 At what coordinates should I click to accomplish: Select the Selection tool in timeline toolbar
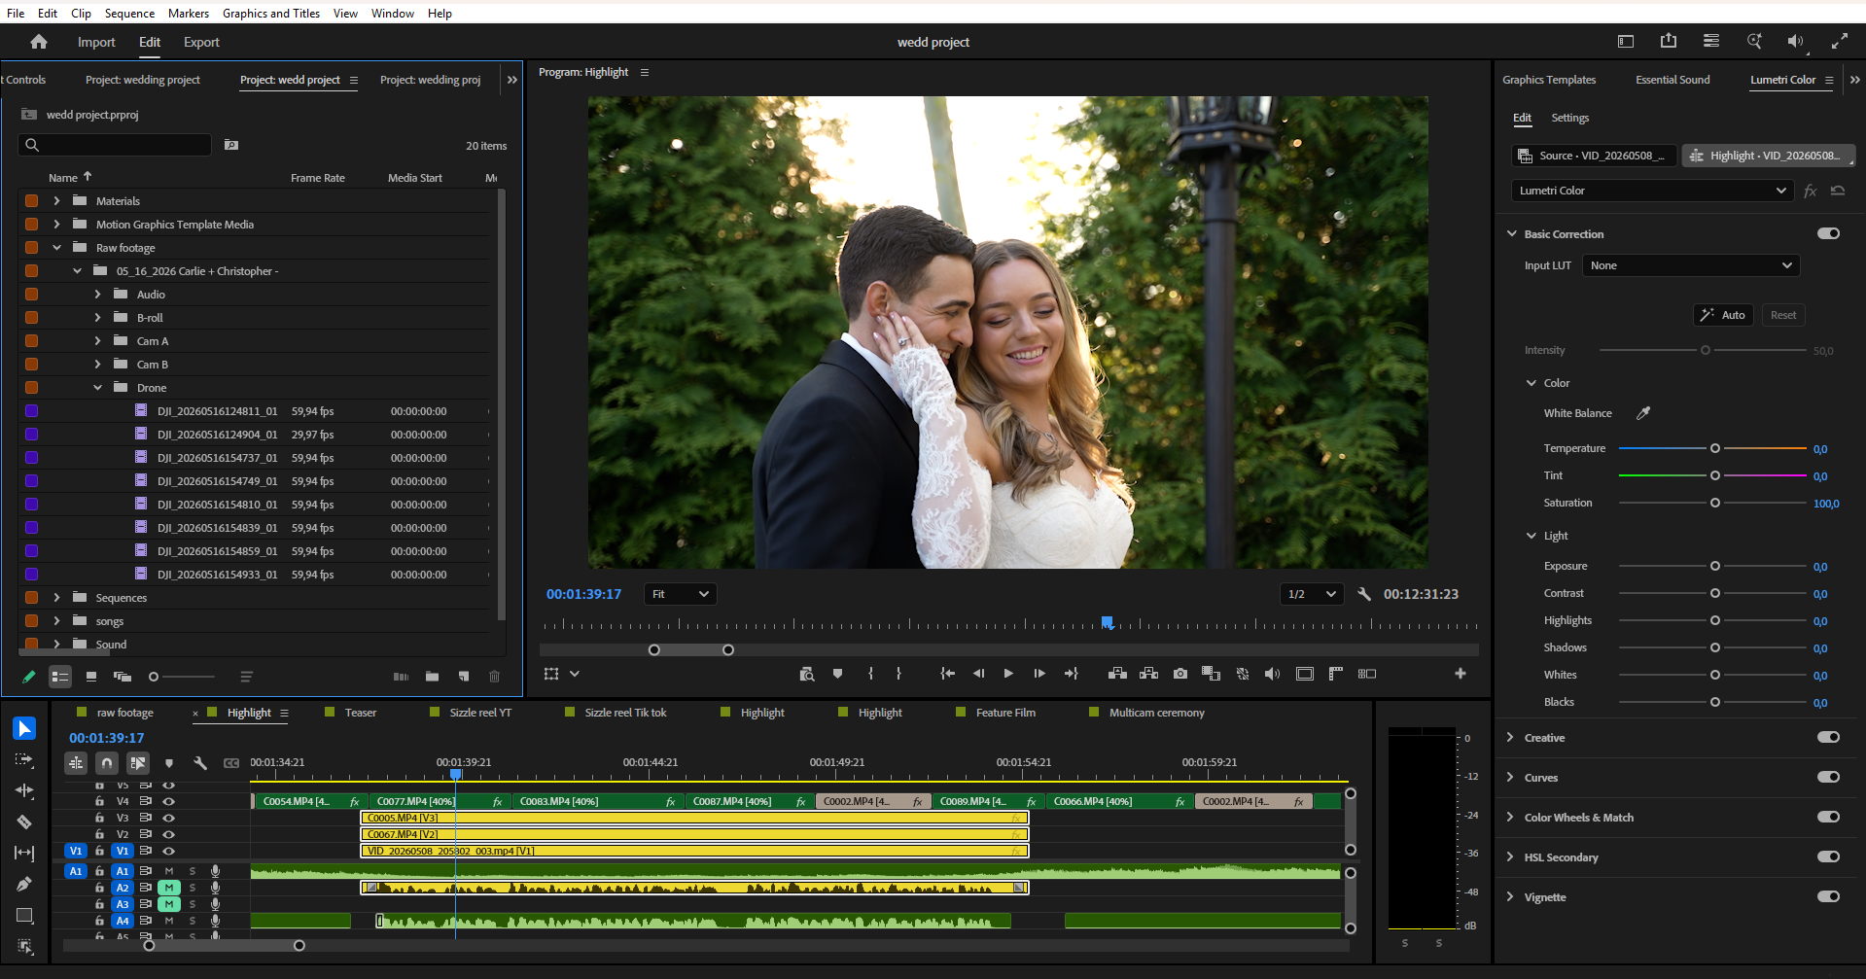pos(24,728)
